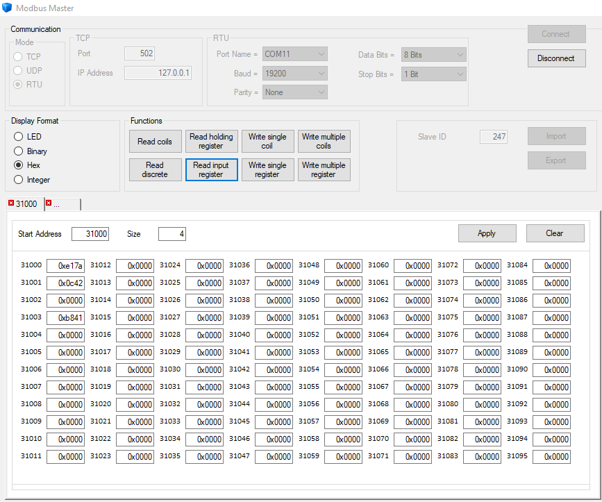
Task: Click the Read discrete button
Action: click(x=155, y=169)
